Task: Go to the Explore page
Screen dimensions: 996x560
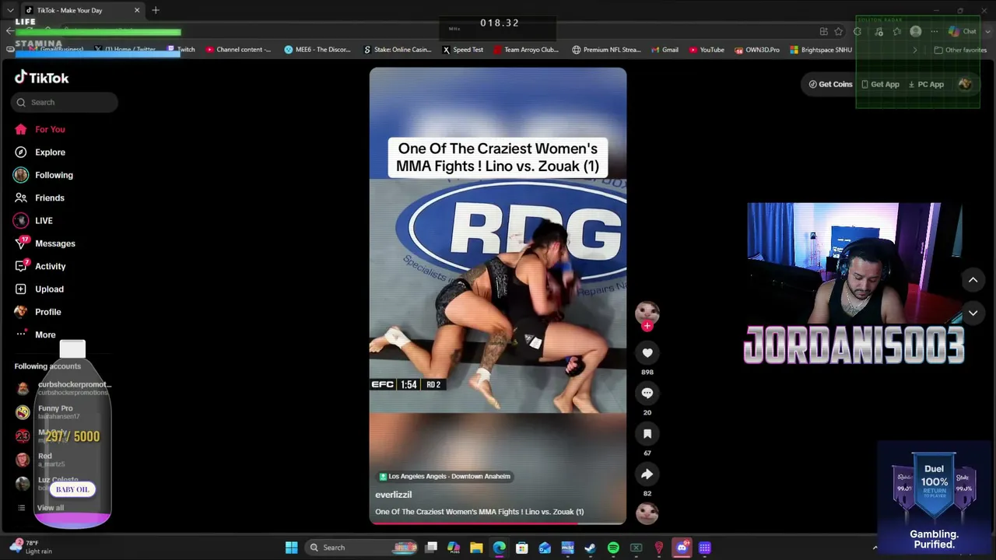Action: (x=40, y=152)
